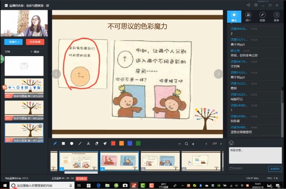Zoom out of the slide

pyautogui.click(x=179, y=144)
